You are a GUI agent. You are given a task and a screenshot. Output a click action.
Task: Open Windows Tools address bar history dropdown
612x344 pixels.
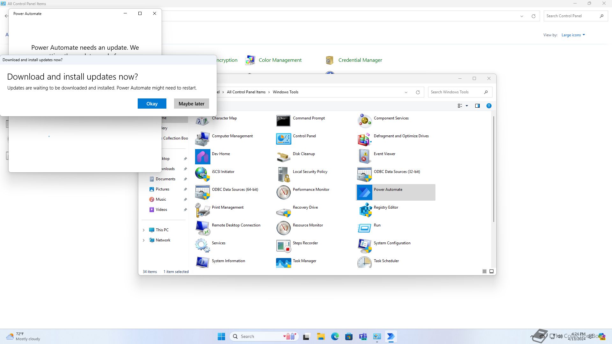pos(406,92)
